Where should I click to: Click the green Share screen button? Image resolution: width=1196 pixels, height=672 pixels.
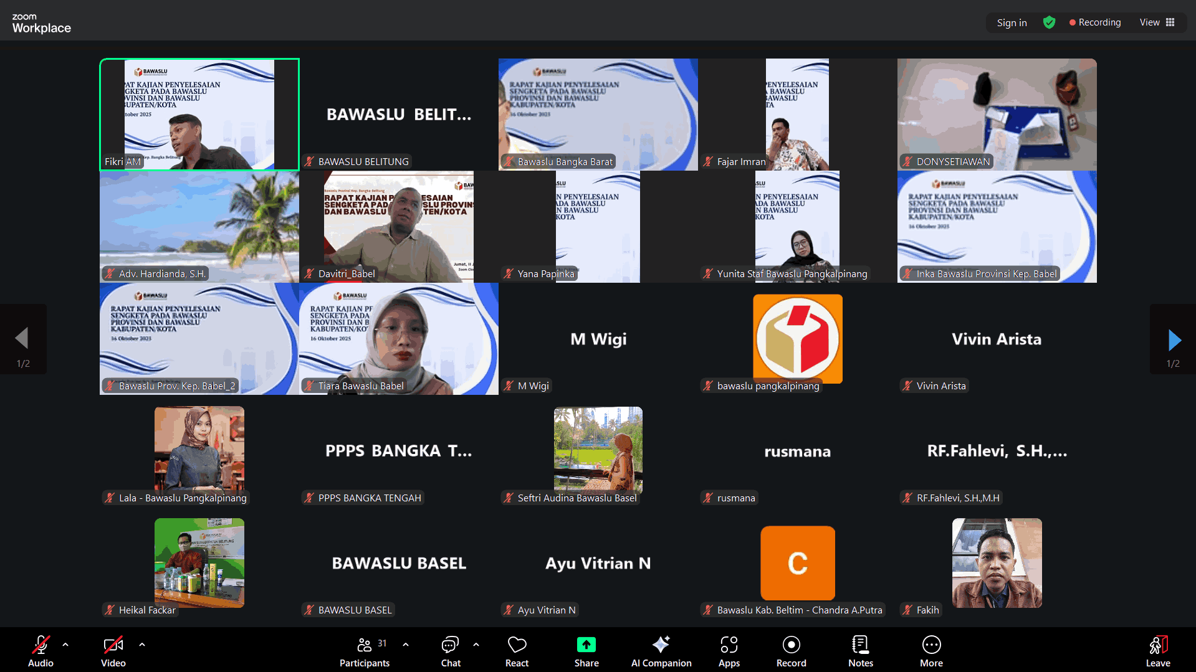click(586, 651)
